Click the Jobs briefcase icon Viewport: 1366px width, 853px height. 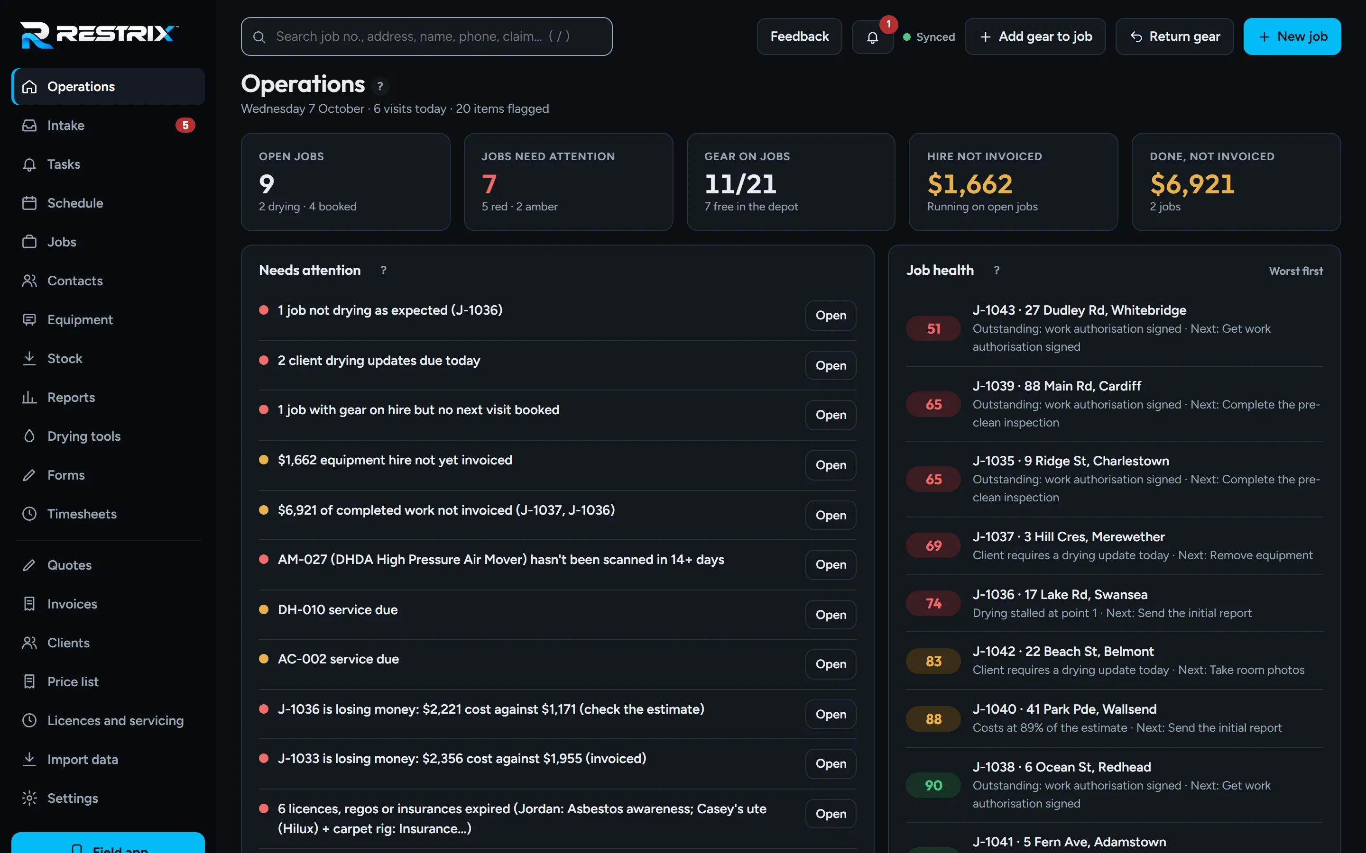29,242
